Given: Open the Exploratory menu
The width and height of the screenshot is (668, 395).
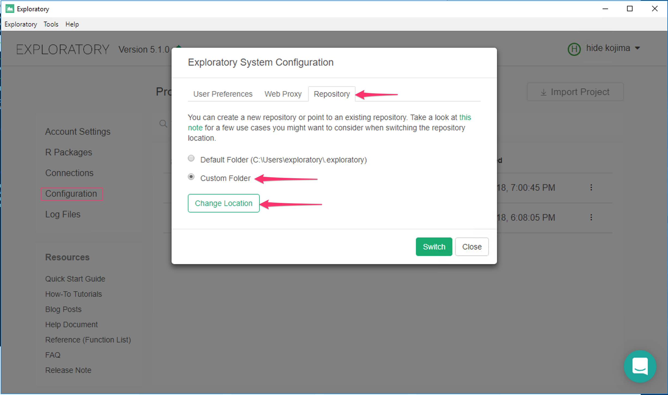Looking at the screenshot, I should tap(21, 24).
